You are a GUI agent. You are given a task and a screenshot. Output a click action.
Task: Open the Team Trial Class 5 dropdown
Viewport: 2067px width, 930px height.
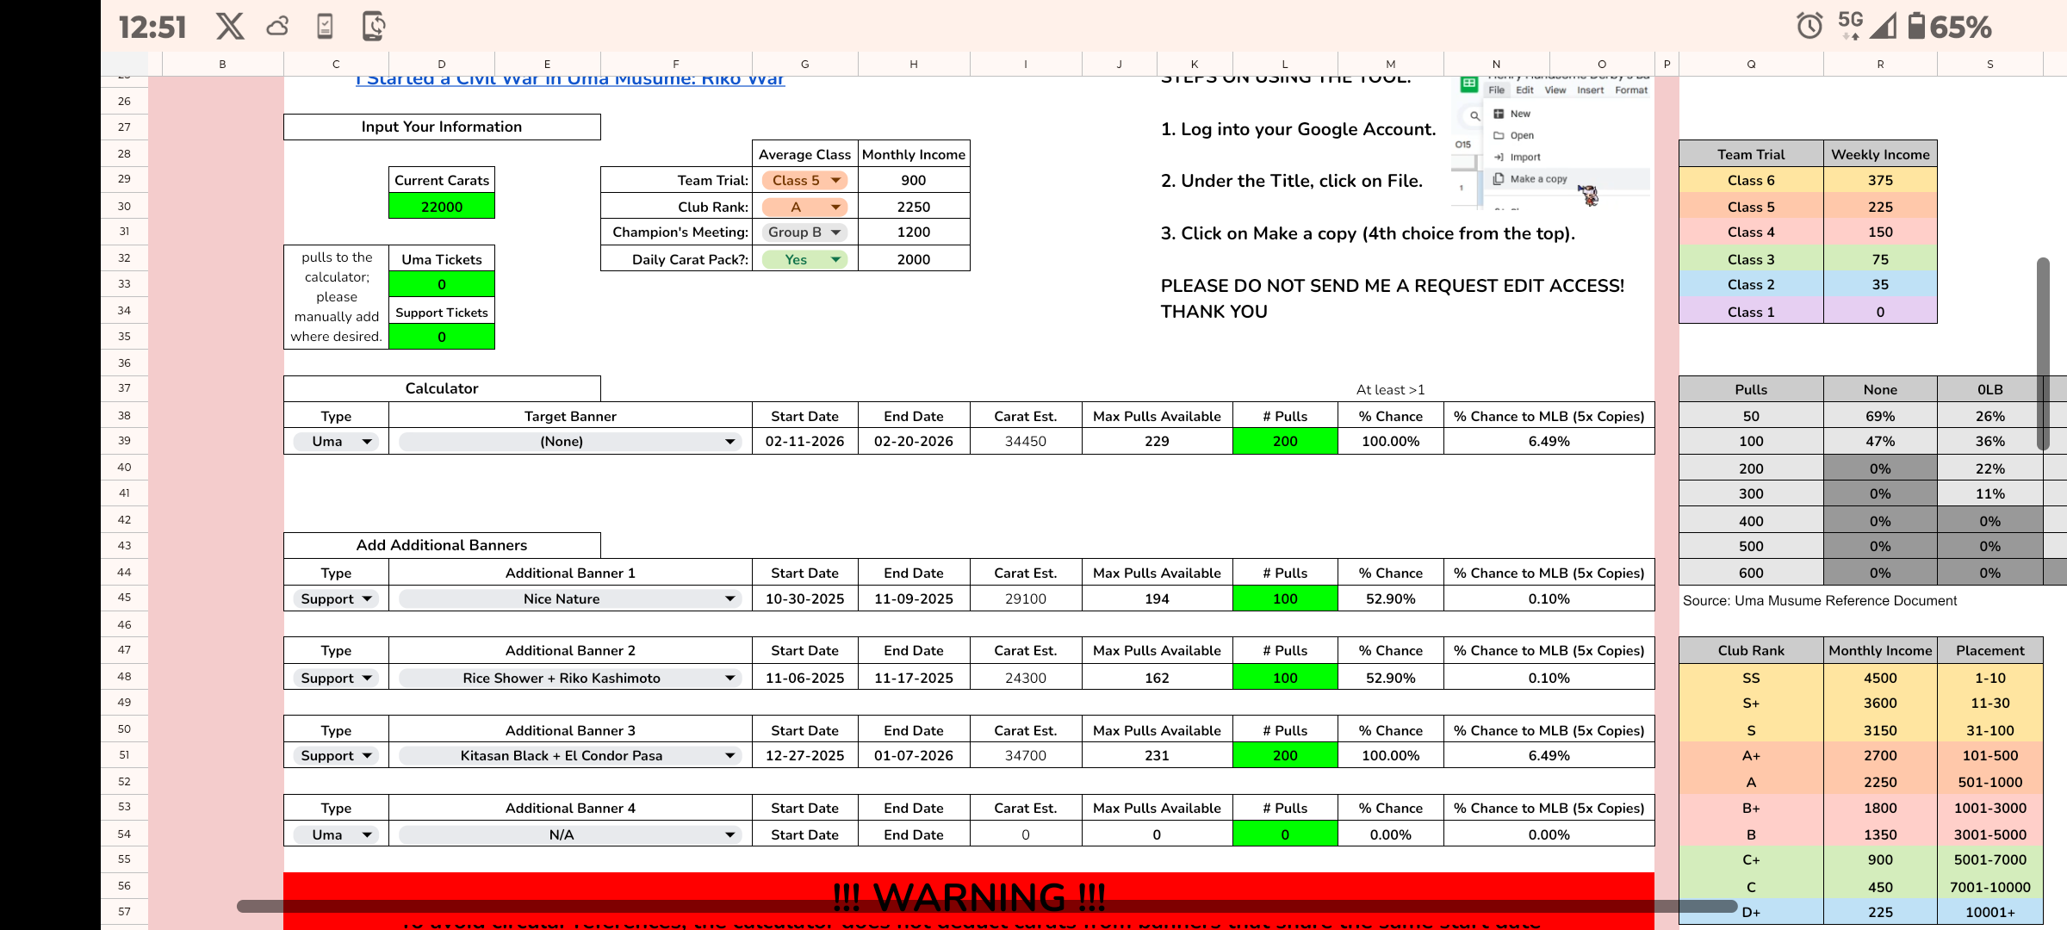click(804, 180)
